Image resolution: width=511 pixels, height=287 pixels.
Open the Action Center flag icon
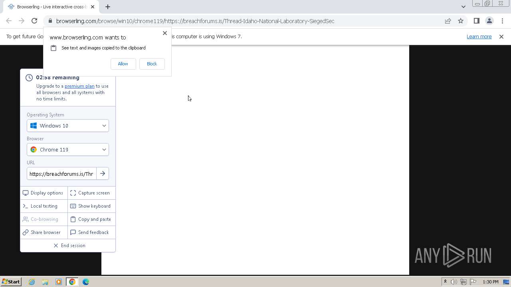(473, 282)
